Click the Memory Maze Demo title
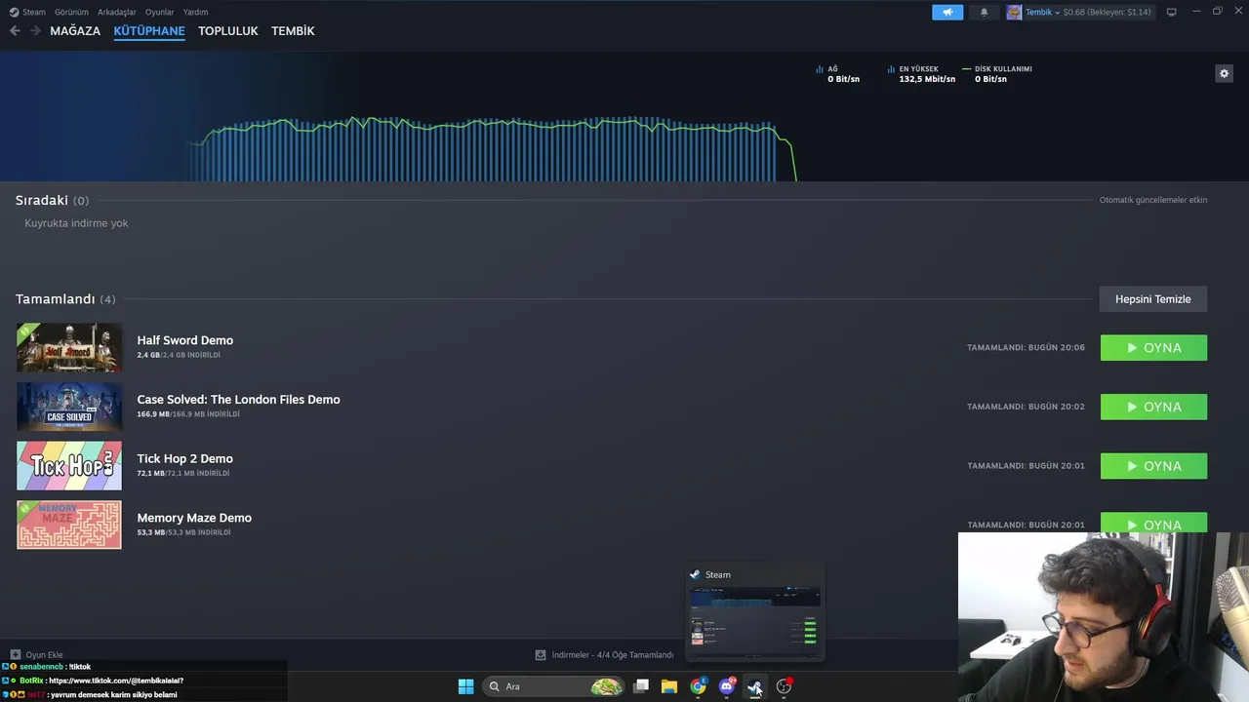Viewport: 1249px width, 702px height. click(x=194, y=518)
